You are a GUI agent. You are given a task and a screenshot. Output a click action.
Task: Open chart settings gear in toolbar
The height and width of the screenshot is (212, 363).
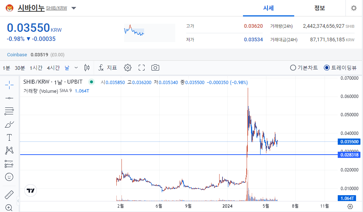(x=128, y=68)
